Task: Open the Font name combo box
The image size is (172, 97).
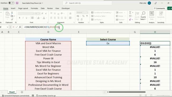Action: pos(26,13)
